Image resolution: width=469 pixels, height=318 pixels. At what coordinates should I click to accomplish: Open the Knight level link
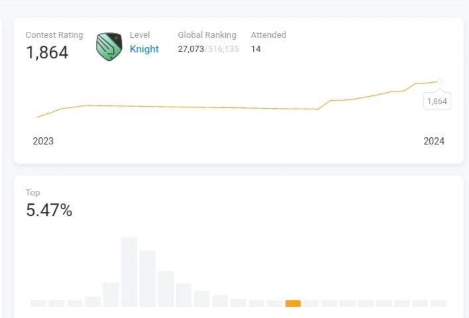pos(144,49)
